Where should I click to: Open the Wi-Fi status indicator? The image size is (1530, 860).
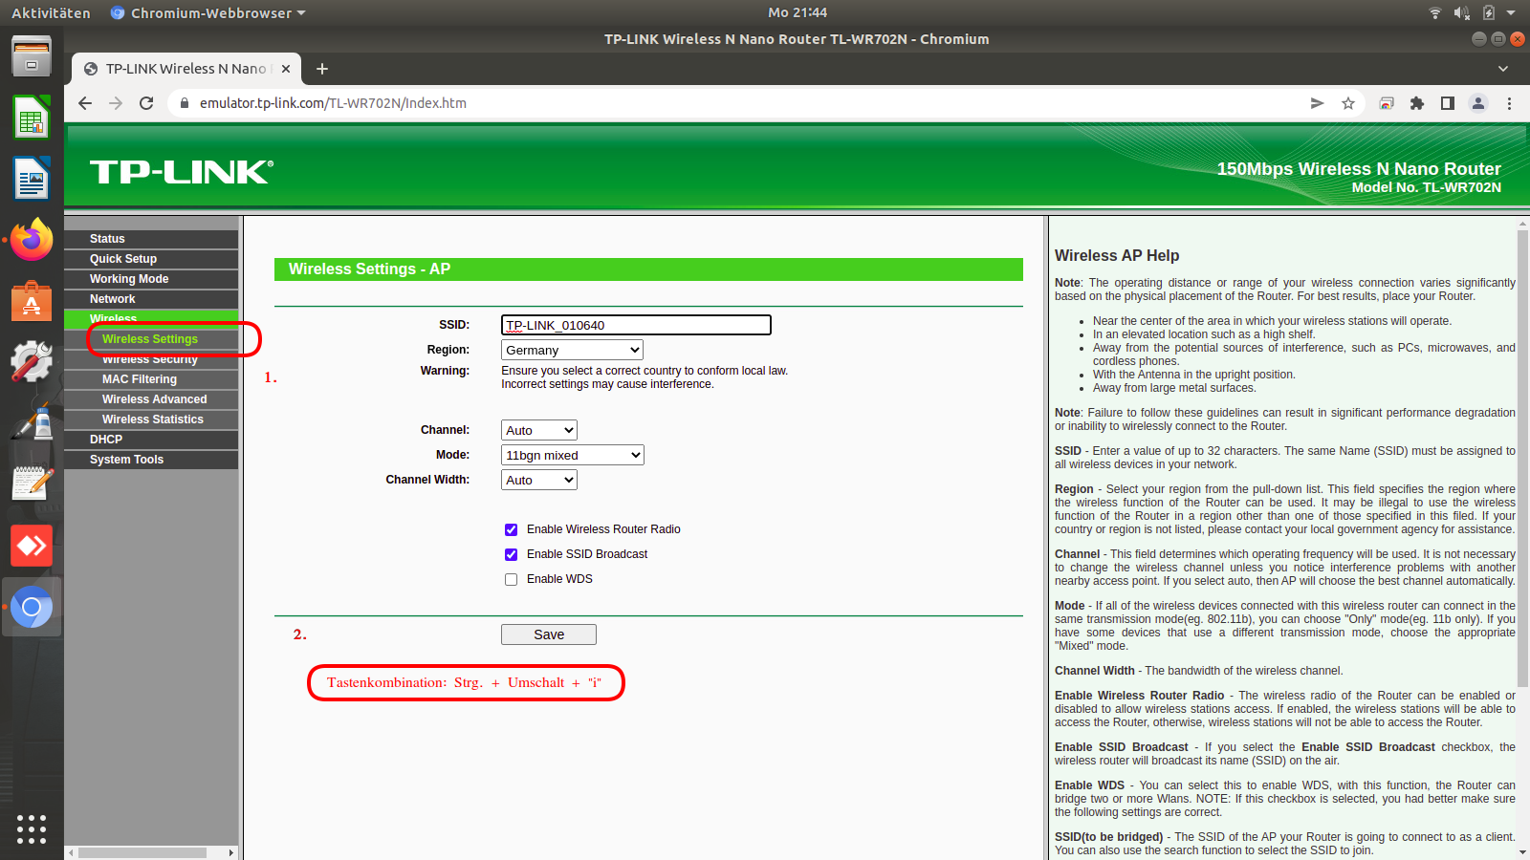point(1435,12)
